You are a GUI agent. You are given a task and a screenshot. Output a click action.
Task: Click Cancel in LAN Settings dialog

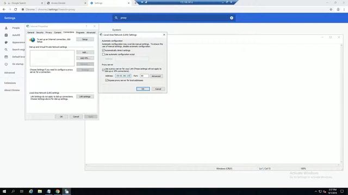point(158,89)
